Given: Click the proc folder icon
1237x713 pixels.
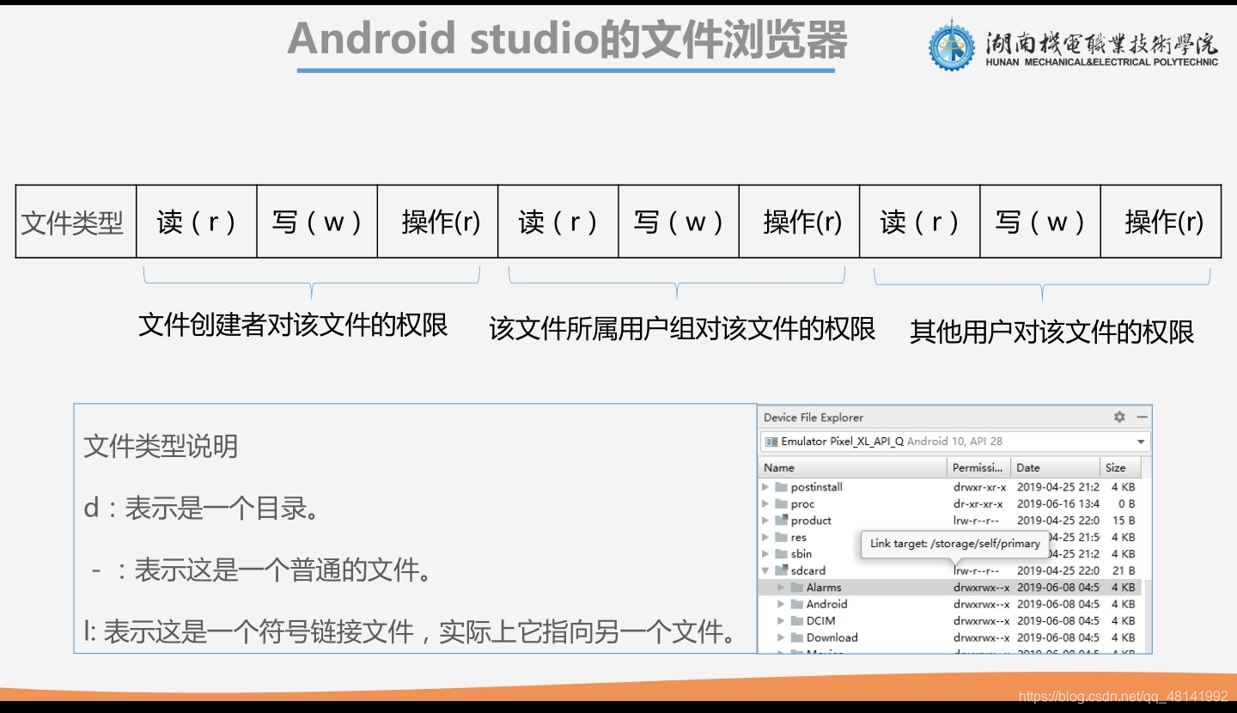Looking at the screenshot, I should click(781, 504).
